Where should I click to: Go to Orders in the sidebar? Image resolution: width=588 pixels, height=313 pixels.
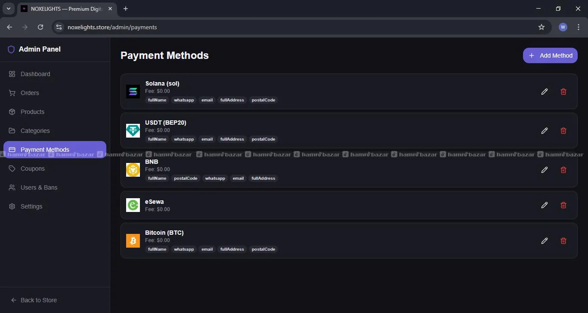pyautogui.click(x=30, y=93)
